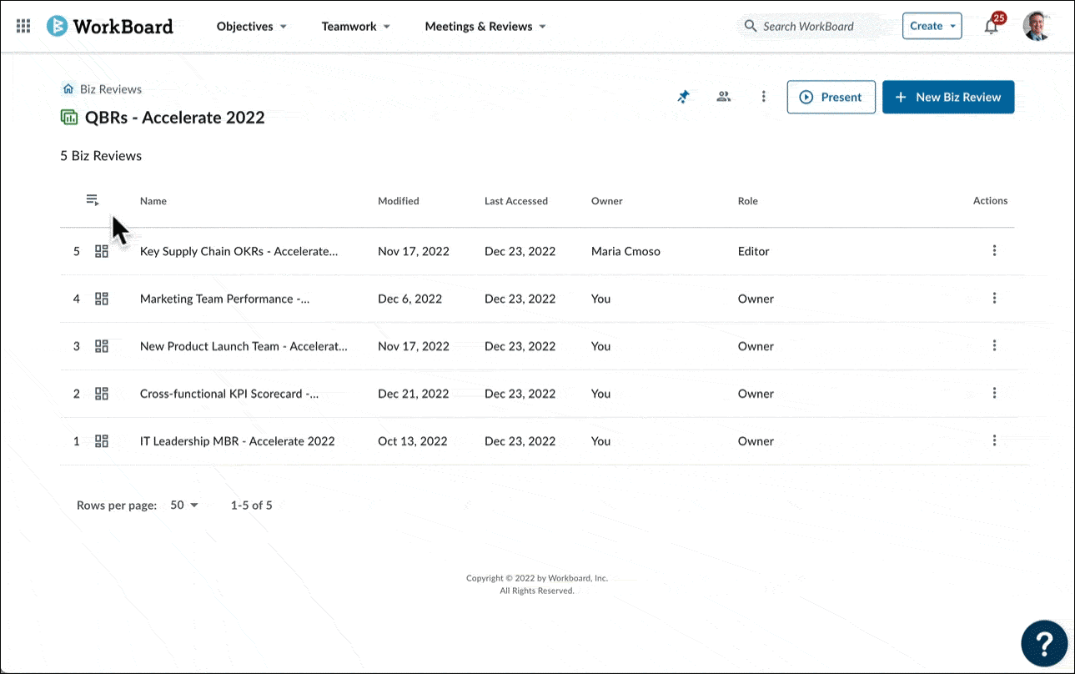Screen dimensions: 1075x674
Task: Open the notifications bell
Action: click(992, 25)
